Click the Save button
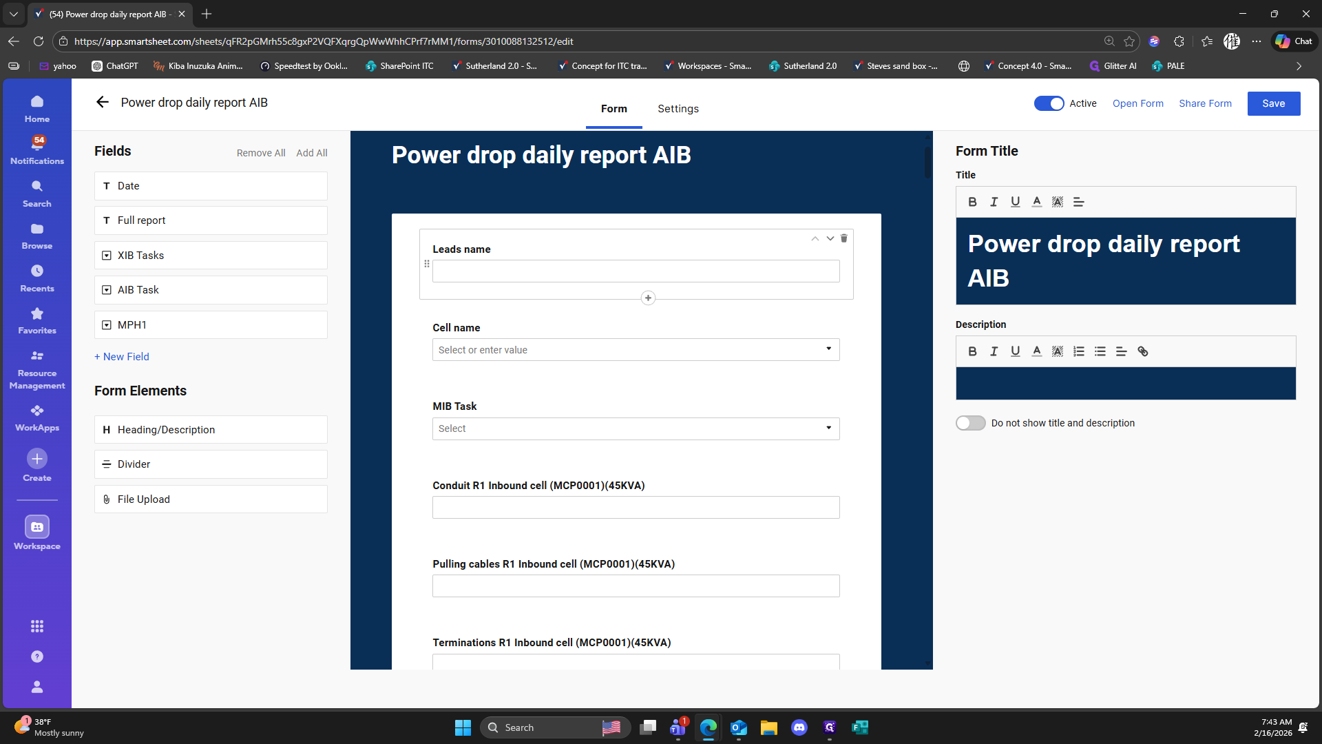Screen dimensions: 1322x744 point(1273,103)
